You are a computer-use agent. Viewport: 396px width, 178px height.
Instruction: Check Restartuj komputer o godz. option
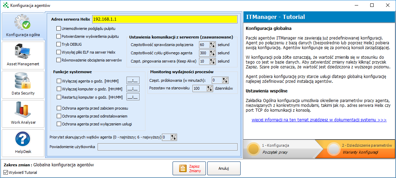pos(58,97)
